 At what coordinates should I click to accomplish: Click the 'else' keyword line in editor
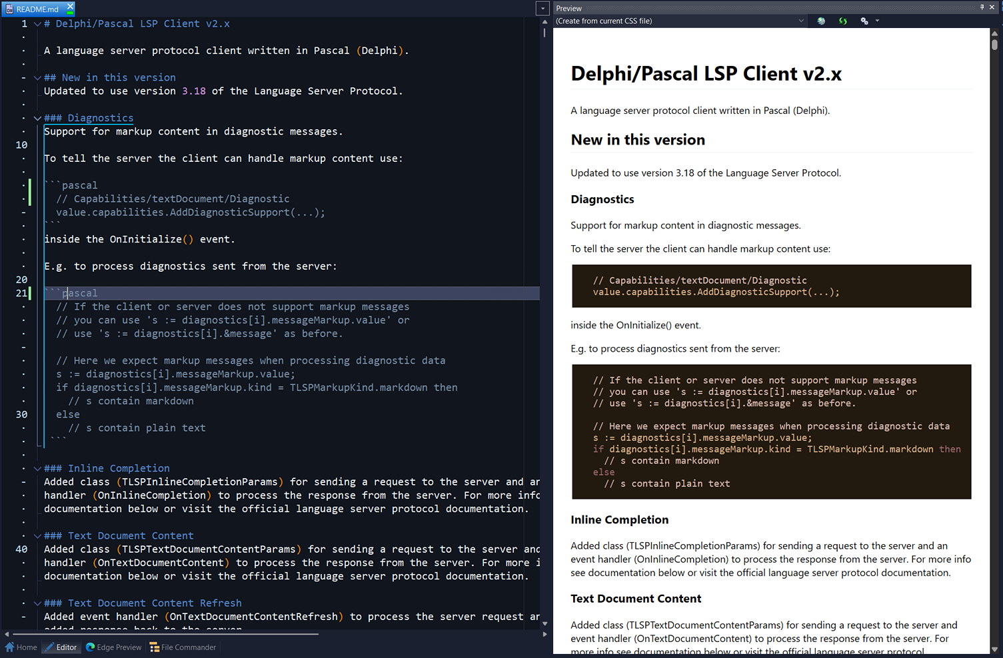pyautogui.click(x=68, y=415)
